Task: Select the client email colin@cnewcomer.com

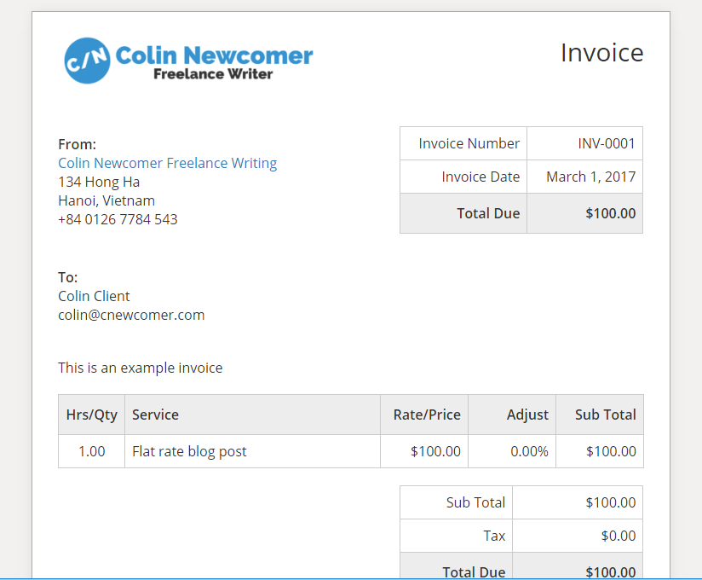Action: [x=131, y=314]
